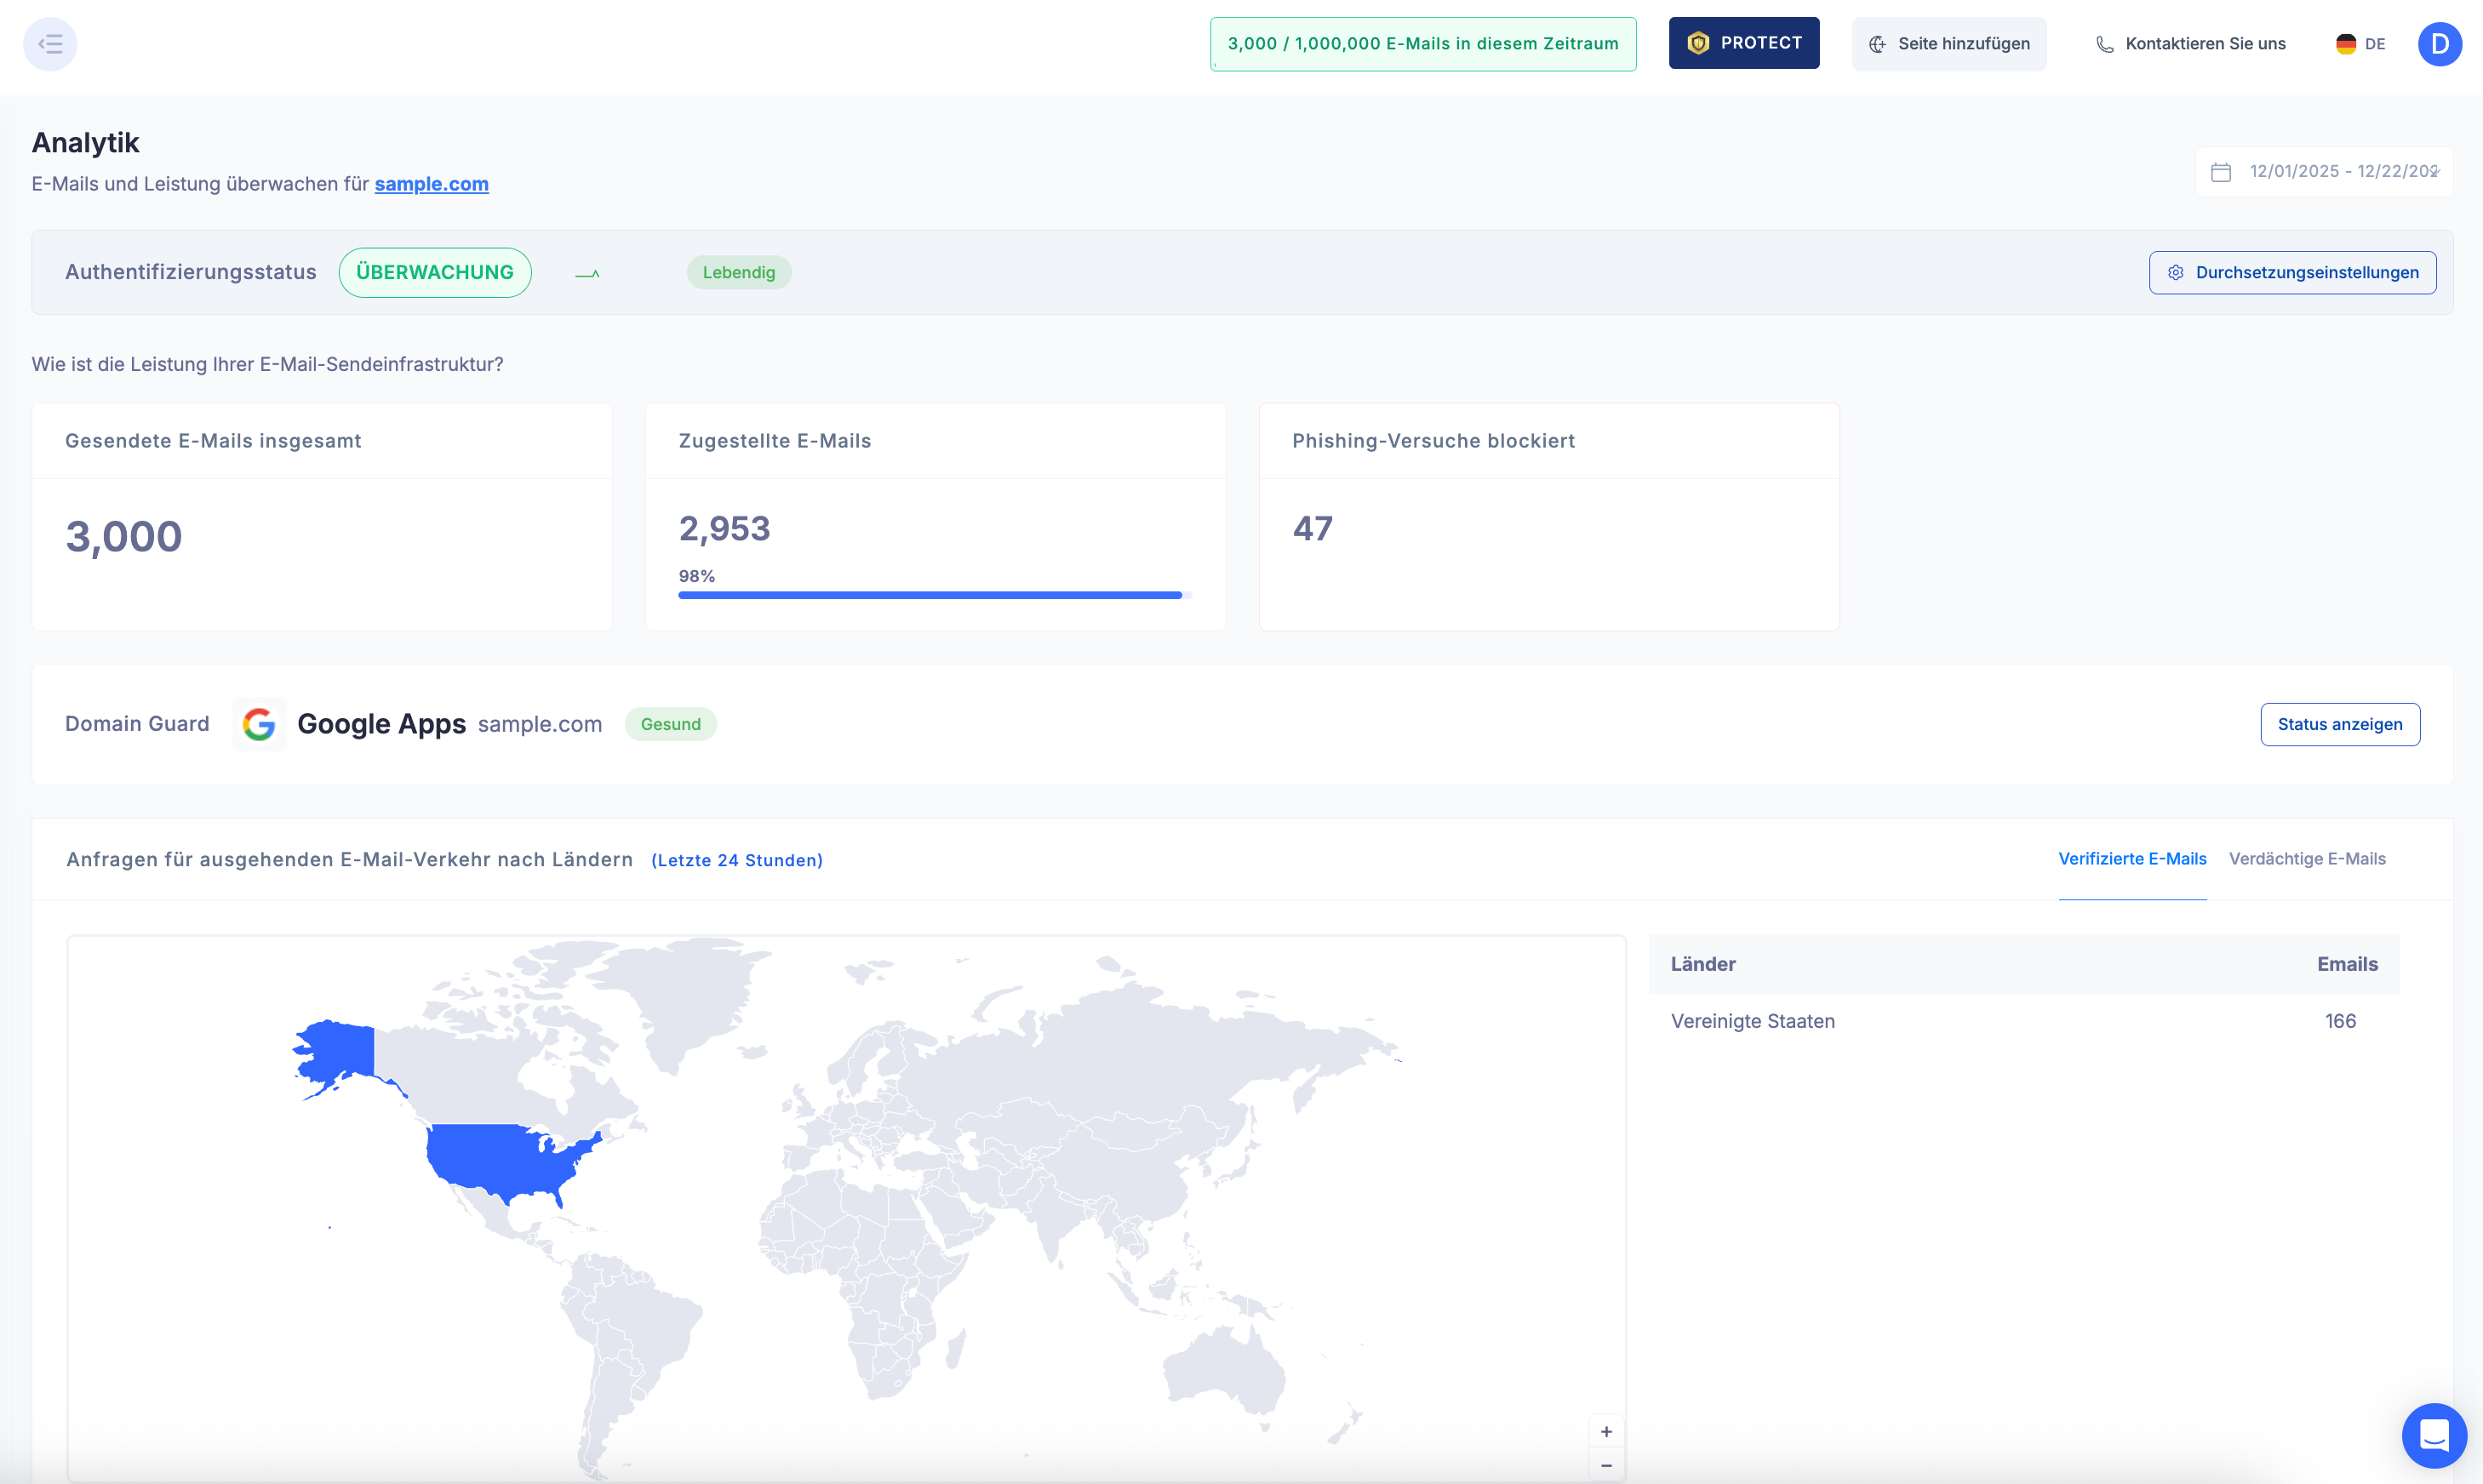Collapse the sidebar menu icon
This screenshot has width=2483, height=1484.
pos(50,44)
